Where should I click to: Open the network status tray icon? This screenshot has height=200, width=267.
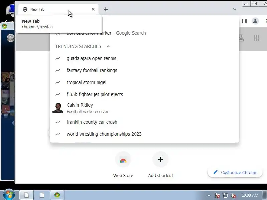225,195
